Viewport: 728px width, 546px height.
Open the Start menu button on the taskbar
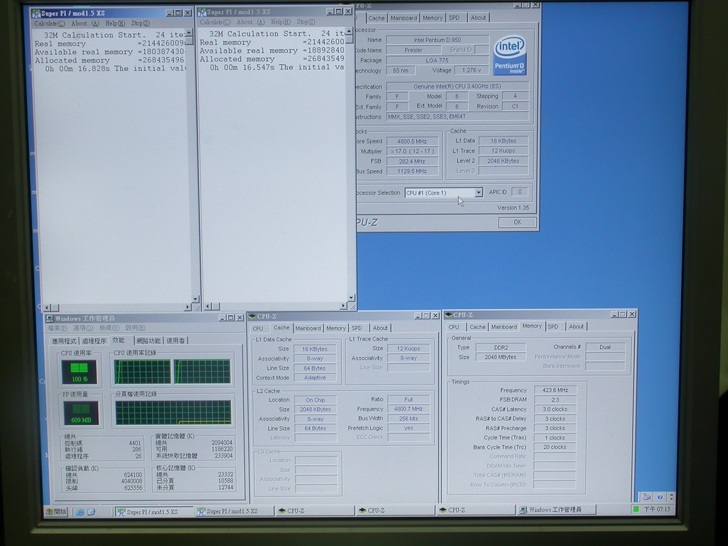56,512
